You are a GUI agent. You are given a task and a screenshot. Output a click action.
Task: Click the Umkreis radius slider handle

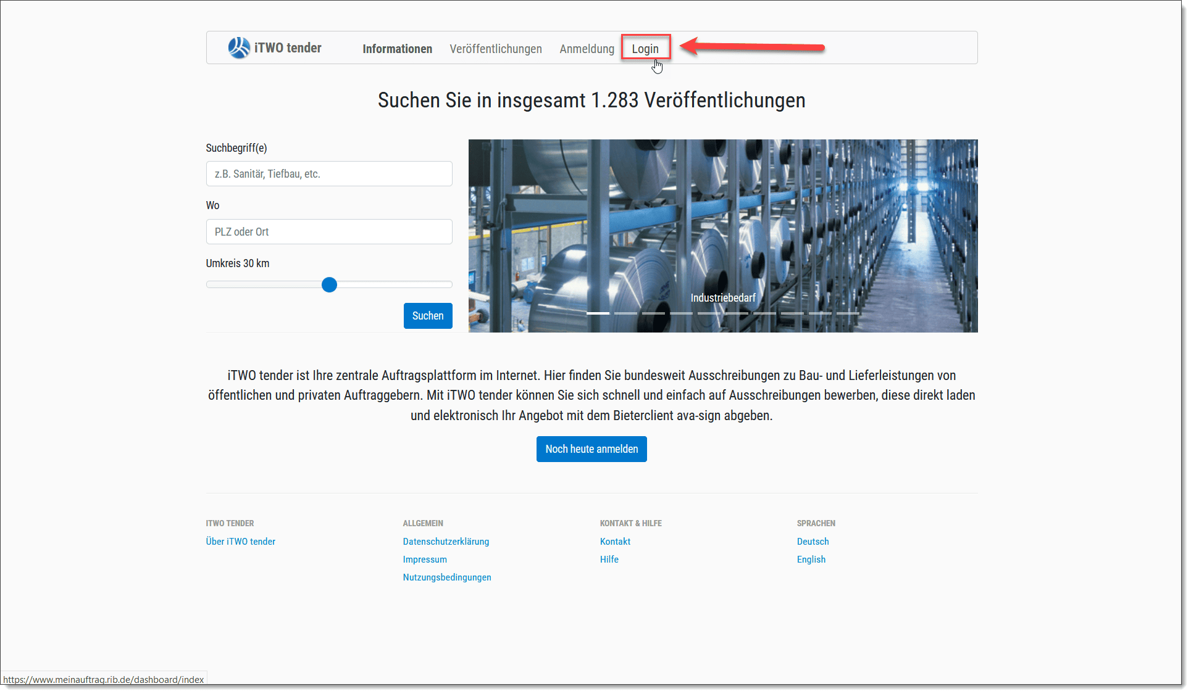[329, 284]
